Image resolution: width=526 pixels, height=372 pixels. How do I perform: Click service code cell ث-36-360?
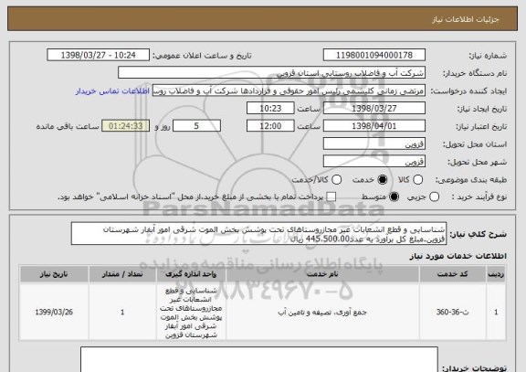click(x=453, y=313)
